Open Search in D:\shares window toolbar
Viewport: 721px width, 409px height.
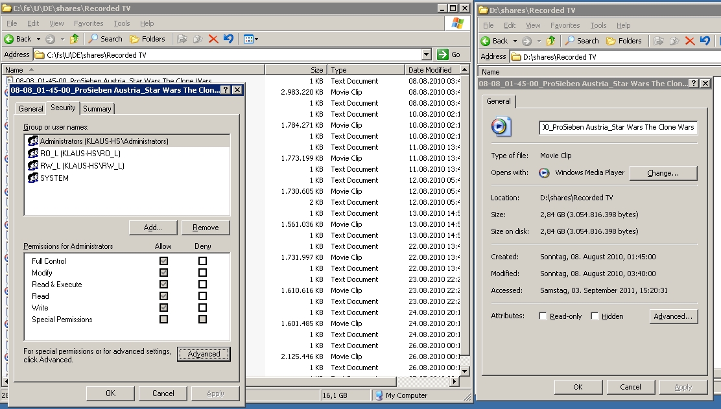click(x=582, y=41)
